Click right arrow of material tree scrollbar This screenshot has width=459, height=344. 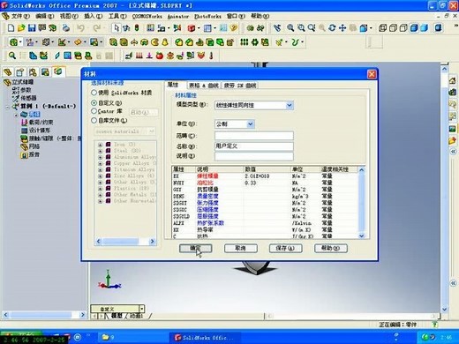[x=152, y=242]
